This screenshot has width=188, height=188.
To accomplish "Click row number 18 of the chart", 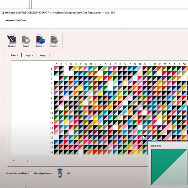I will pyautogui.click(x=52, y=152).
